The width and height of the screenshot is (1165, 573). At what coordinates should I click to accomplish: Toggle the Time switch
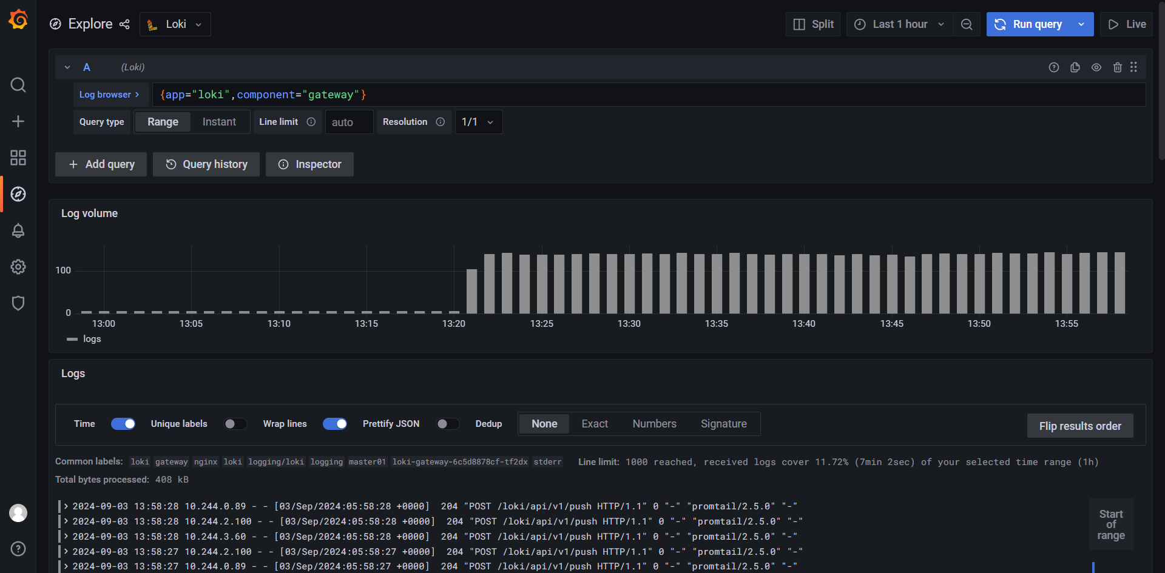[x=123, y=424]
